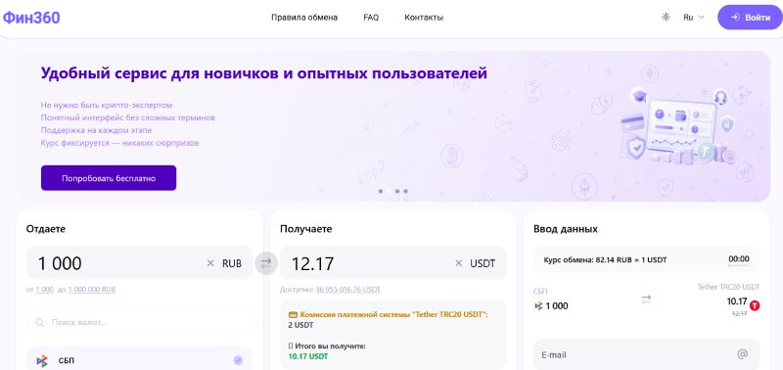Screen dimensions: 783x370
Task: Click the search magnifier icon
Action: 40,323
